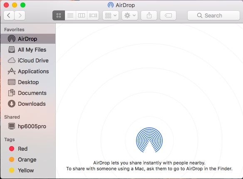This screenshot has height=179, width=243.
Task: Select shared computer hp6005pro
Action: 28,126
